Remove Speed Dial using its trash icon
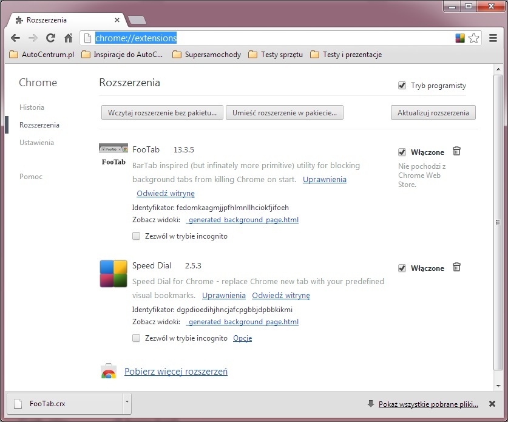This screenshot has width=508, height=422. click(456, 267)
